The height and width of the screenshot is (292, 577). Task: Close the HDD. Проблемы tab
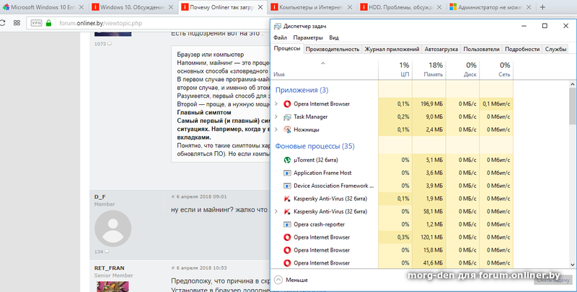pyautogui.click(x=439, y=7)
